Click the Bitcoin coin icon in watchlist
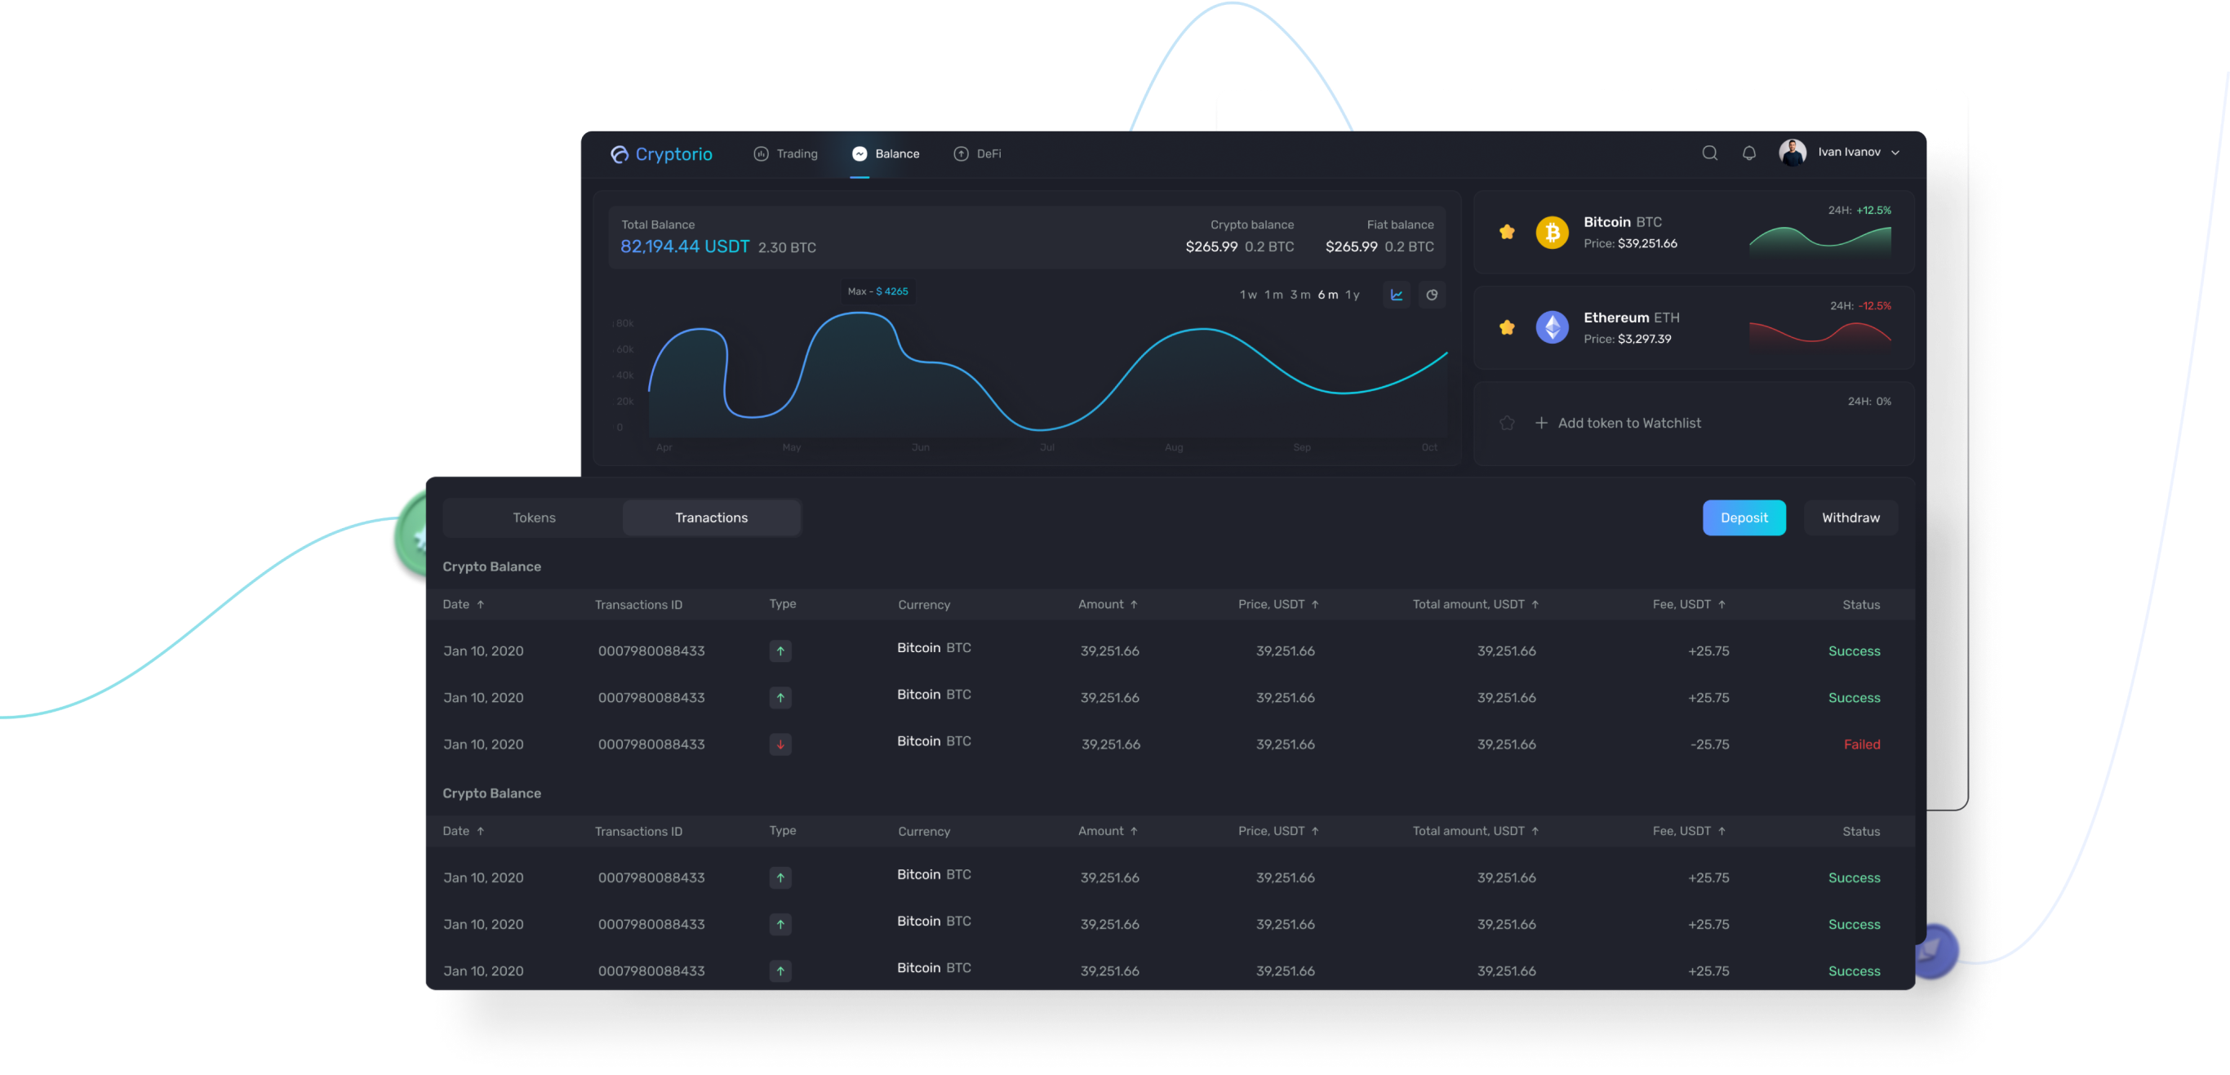 [x=1553, y=232]
